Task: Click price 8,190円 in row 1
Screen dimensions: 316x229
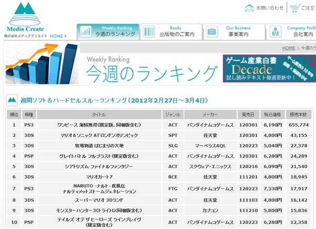Action: point(273,125)
